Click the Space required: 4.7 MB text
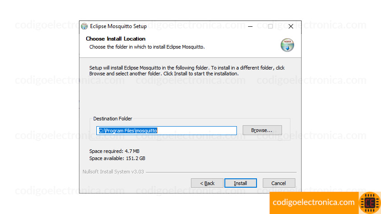 [114, 151]
